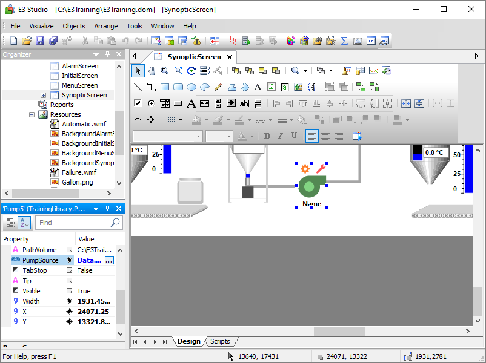
Task: Sort properties alphabetically
Action: coord(24,223)
